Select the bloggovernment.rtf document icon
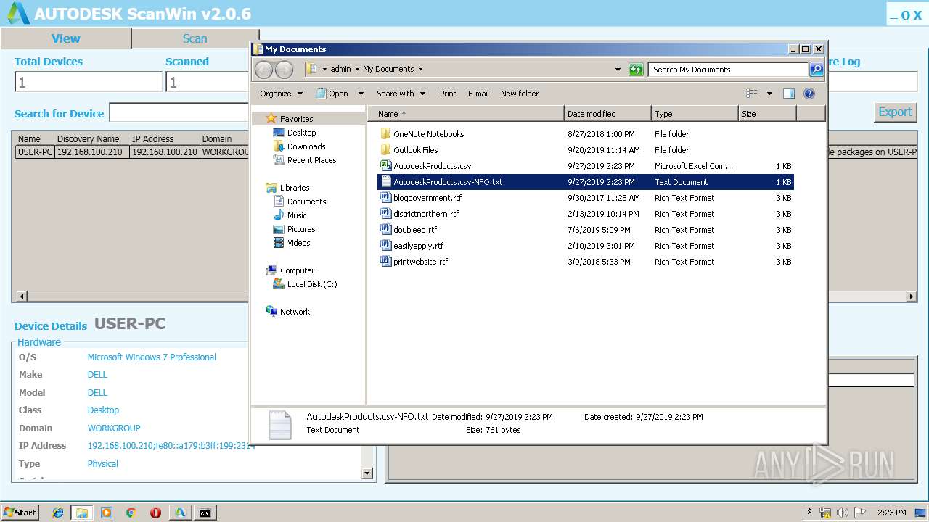The height and width of the screenshot is (522, 929). (x=386, y=198)
